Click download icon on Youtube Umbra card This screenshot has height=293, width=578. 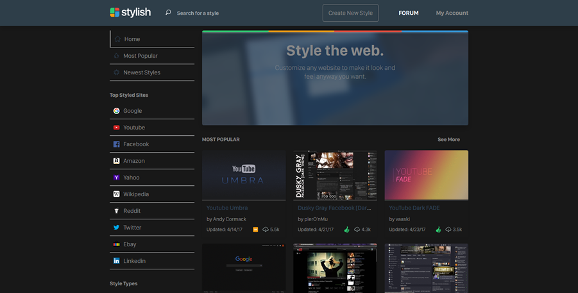[x=266, y=230]
